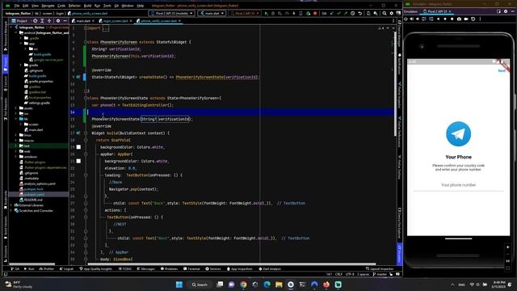Click the expand all icon in Project panel
Screen dimensions: 517x291
click(x=42, y=21)
